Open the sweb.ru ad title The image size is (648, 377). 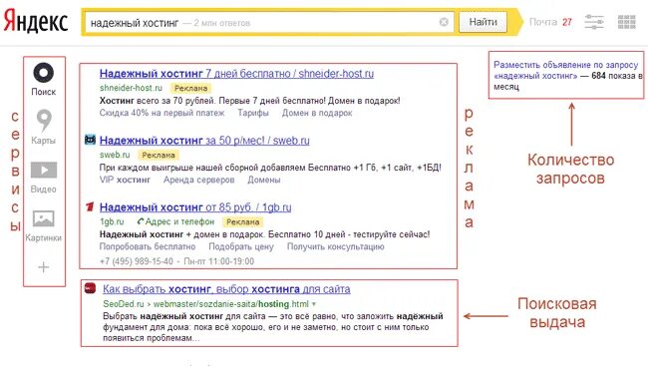[204, 141]
